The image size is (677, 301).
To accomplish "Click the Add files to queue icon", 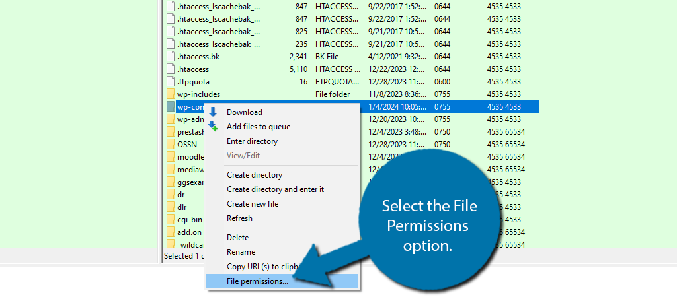I will [213, 127].
